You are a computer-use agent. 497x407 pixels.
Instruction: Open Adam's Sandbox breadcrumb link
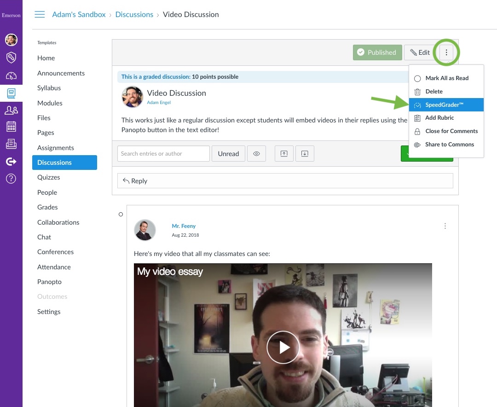pyautogui.click(x=79, y=14)
